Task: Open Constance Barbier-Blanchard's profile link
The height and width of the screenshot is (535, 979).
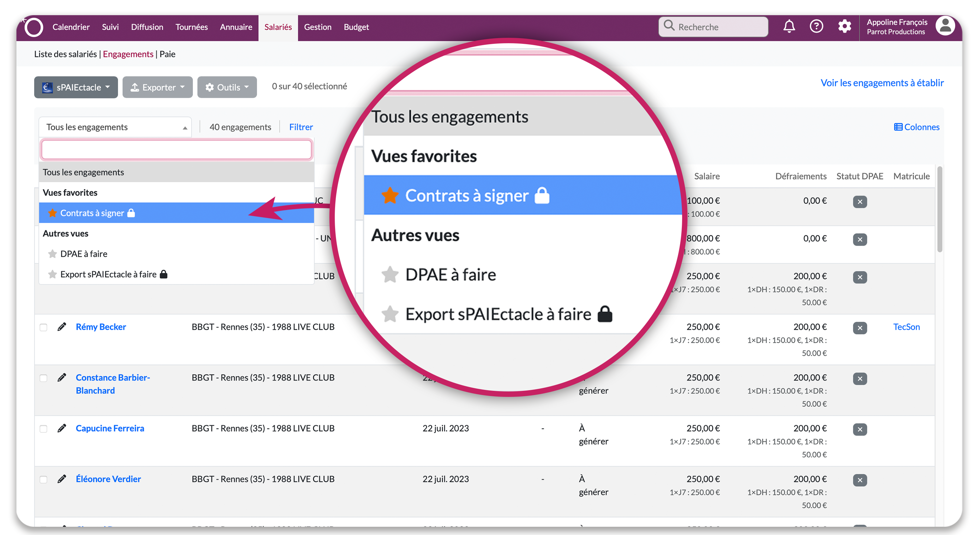Action: click(x=113, y=384)
